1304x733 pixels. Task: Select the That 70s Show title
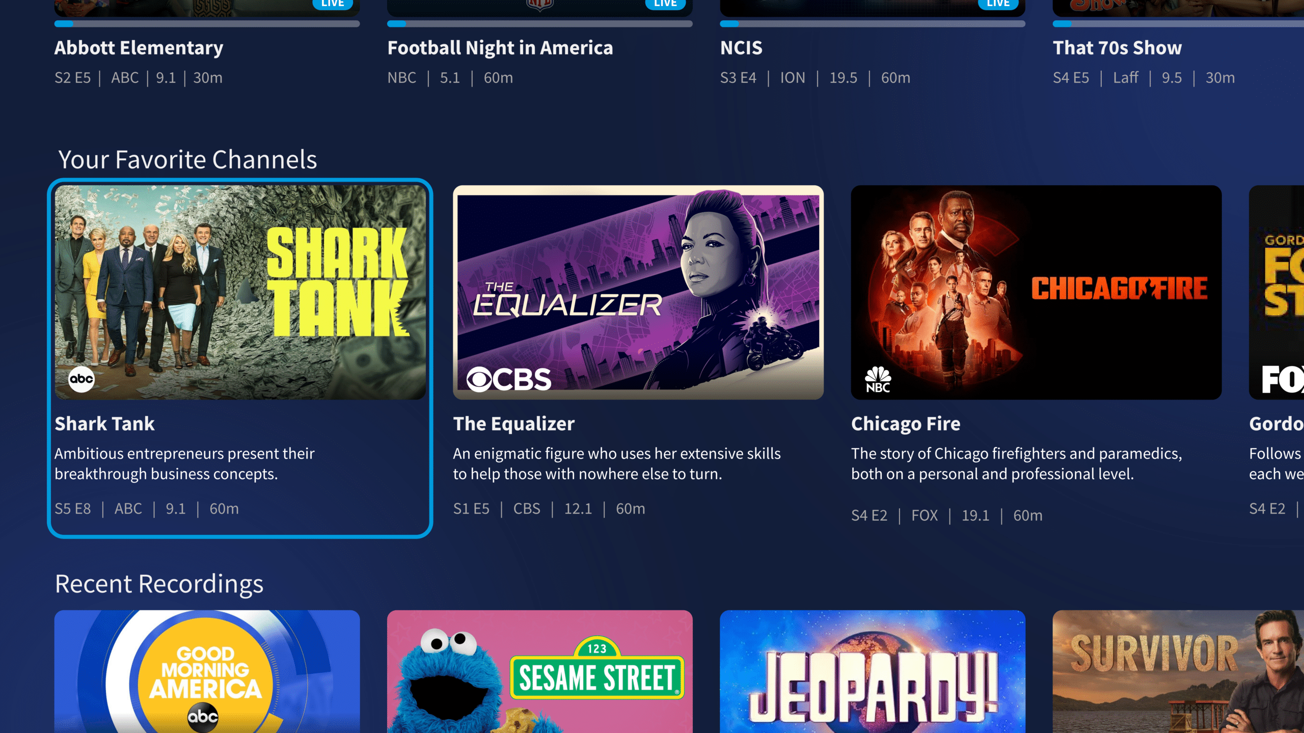point(1117,48)
